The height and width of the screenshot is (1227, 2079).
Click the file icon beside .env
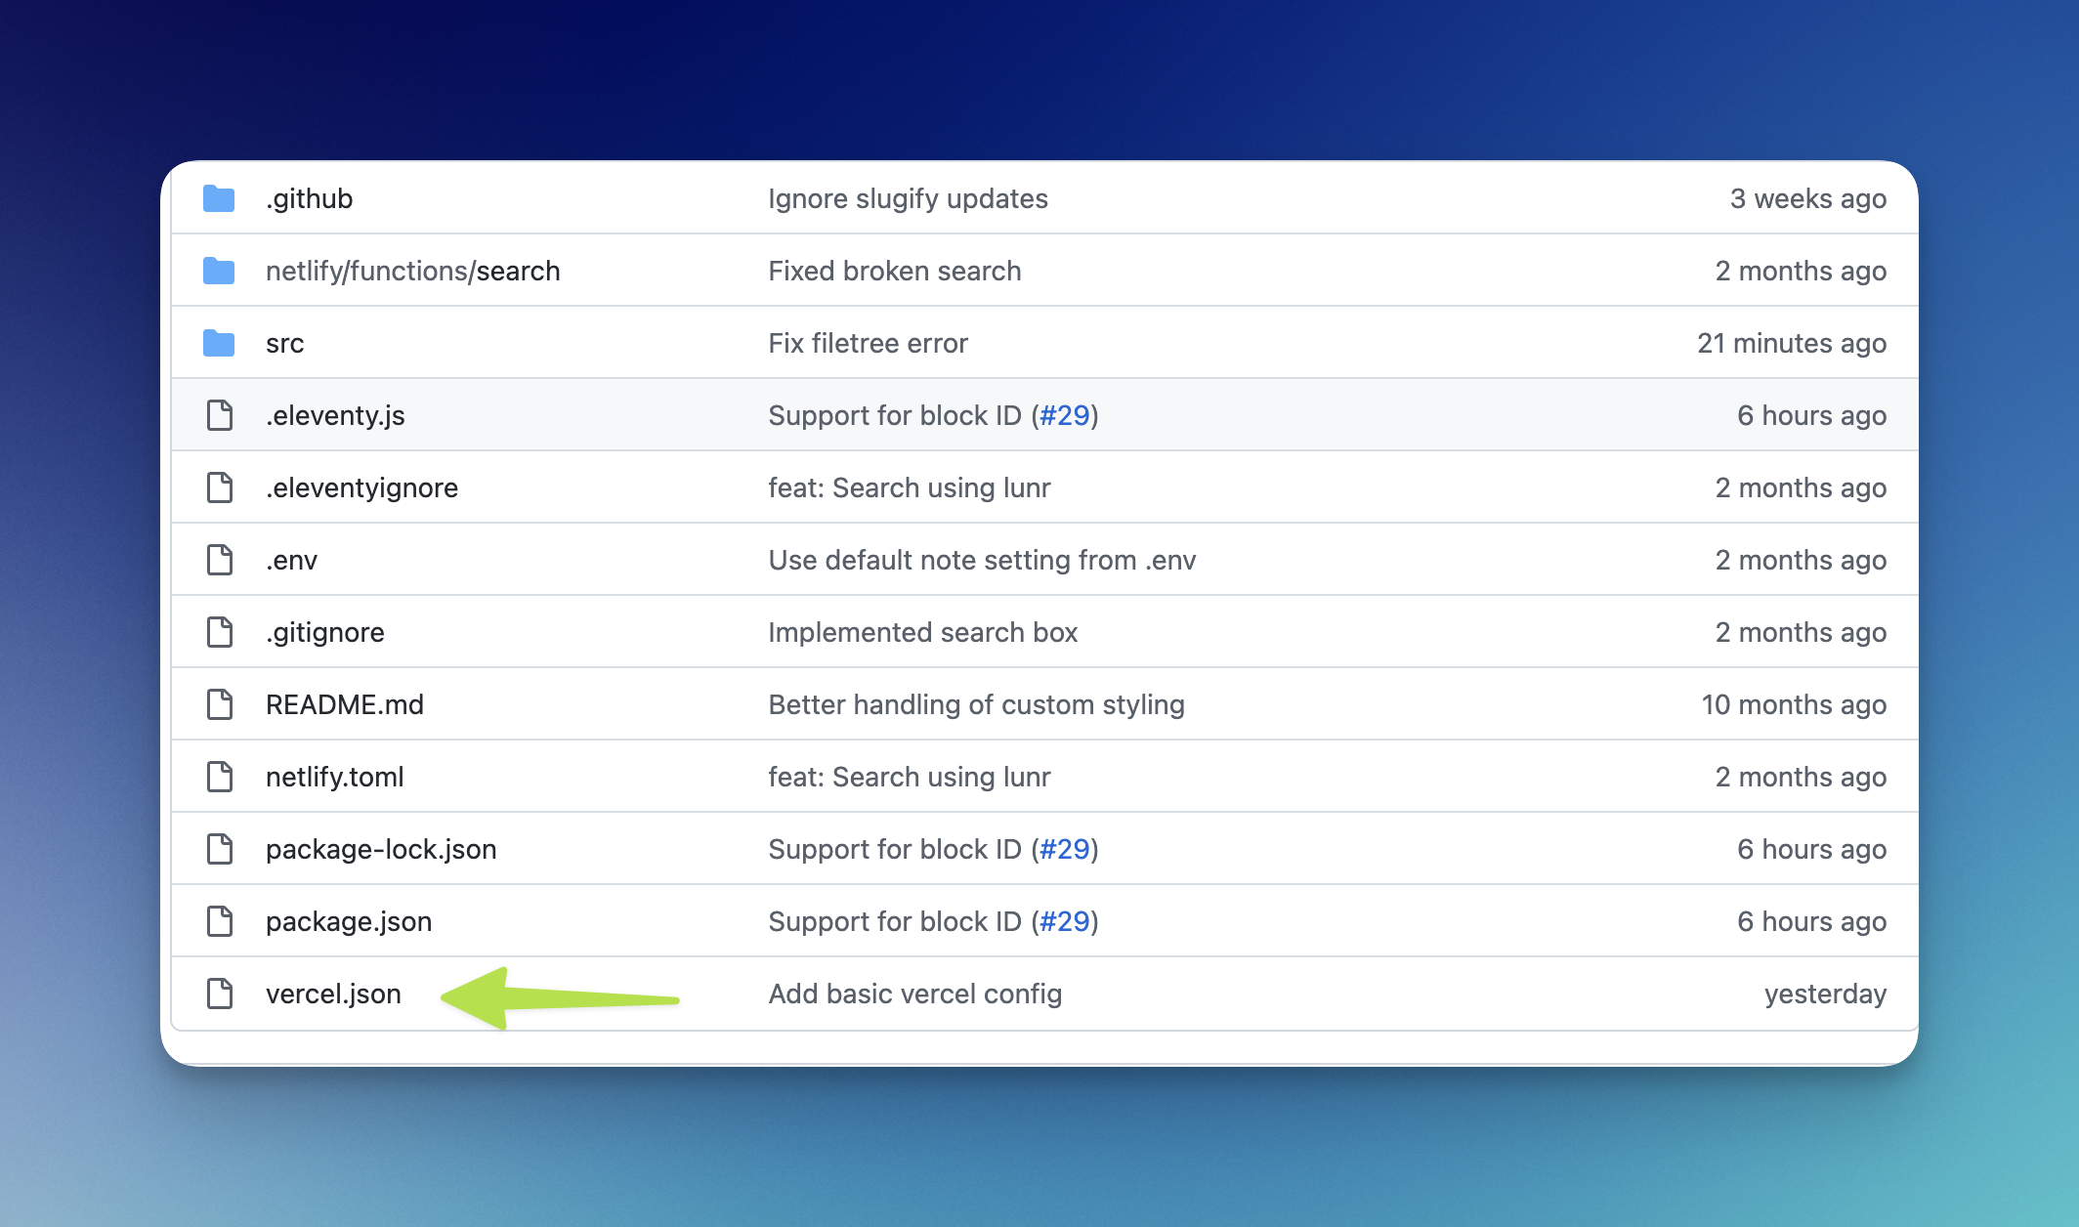(x=220, y=560)
